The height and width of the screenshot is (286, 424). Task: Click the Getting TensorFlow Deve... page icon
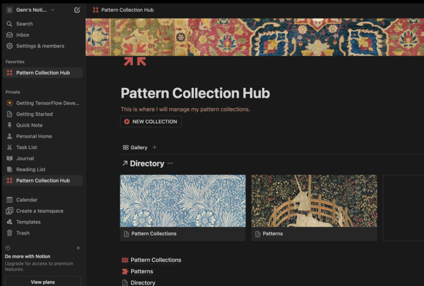10,103
